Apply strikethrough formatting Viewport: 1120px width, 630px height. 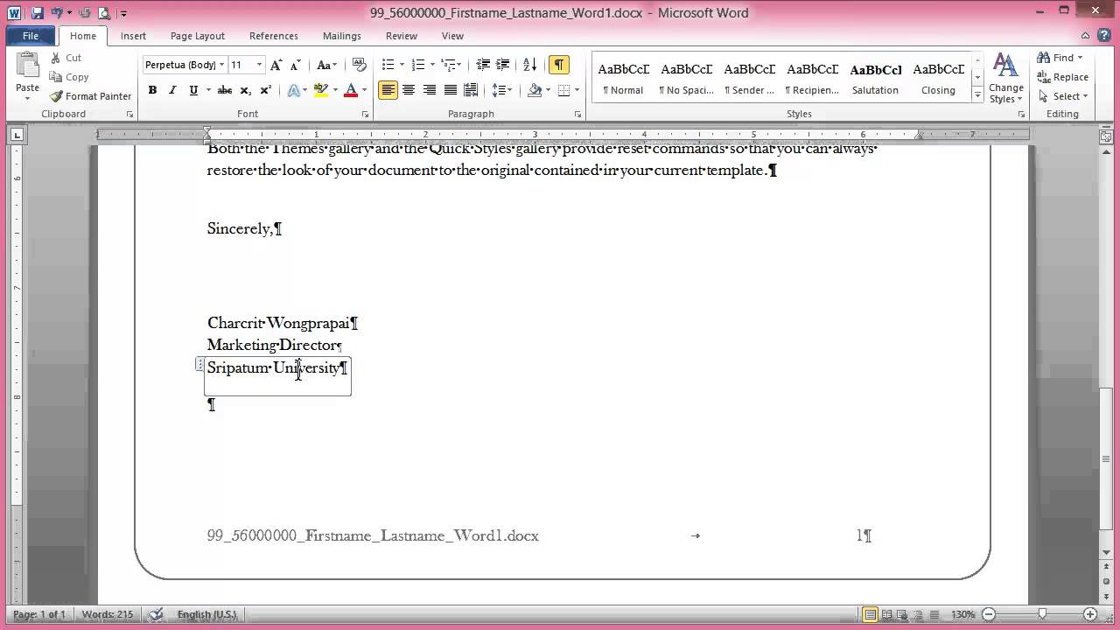(225, 90)
